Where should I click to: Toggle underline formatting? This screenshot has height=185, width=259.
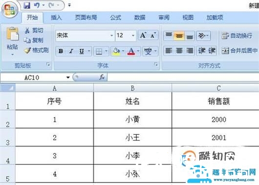(x=82, y=51)
